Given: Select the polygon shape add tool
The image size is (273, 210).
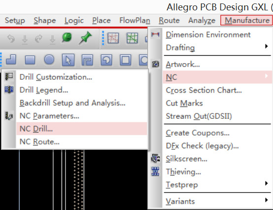Looking at the screenshot, I should point(11,60).
